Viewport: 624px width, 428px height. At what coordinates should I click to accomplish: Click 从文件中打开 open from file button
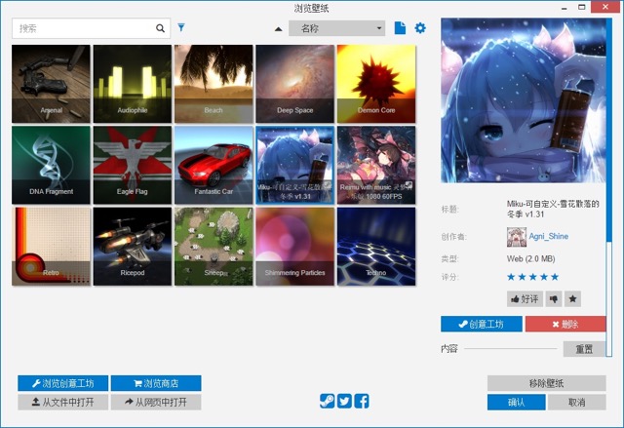tap(62, 402)
